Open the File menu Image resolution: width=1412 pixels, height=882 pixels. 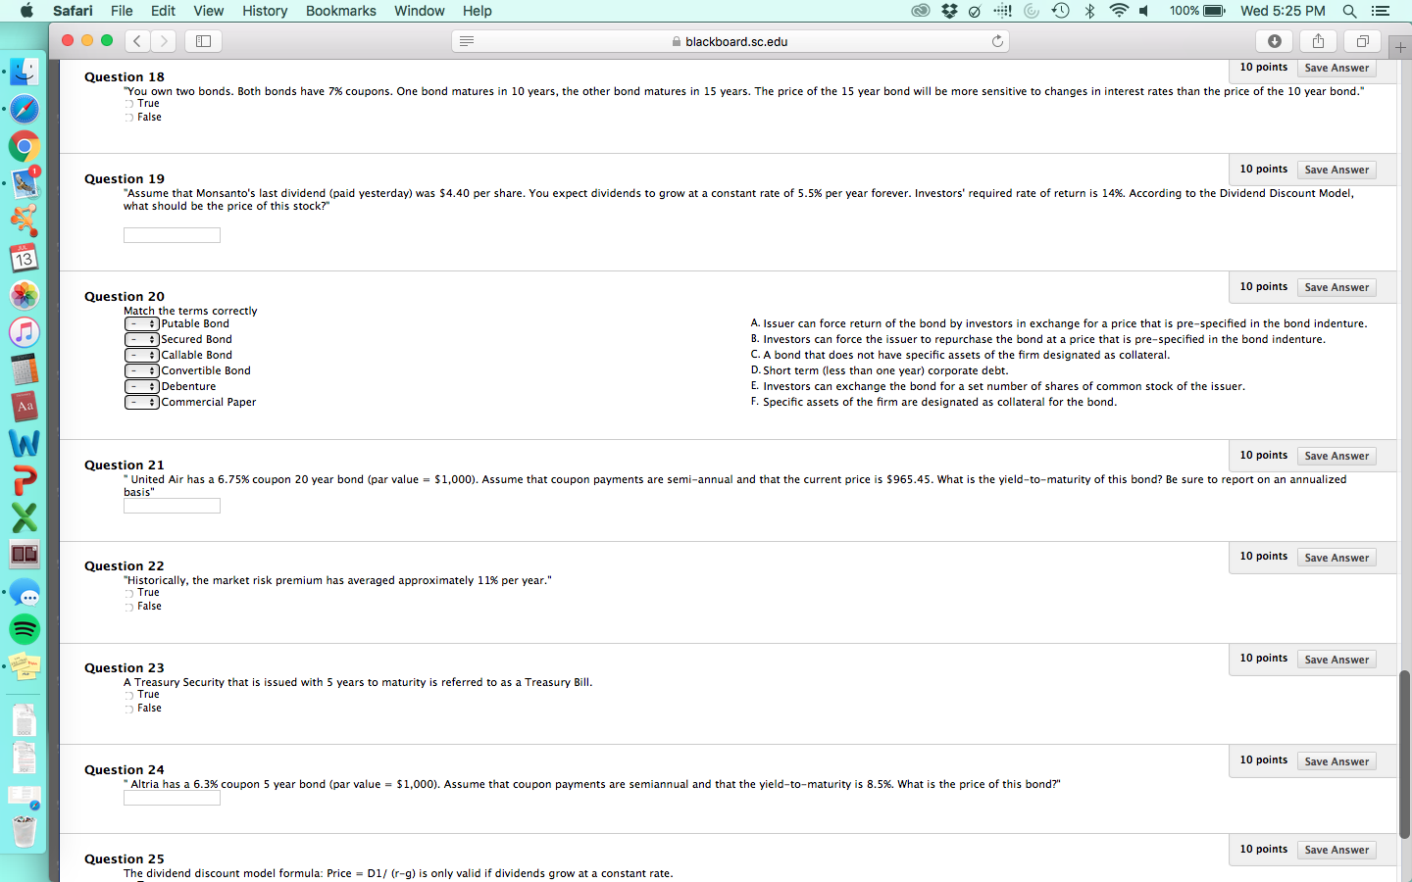tap(122, 11)
